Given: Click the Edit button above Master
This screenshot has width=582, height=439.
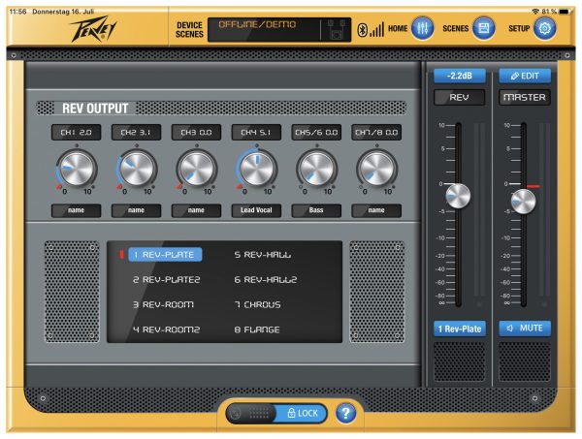Looking at the screenshot, I should point(525,76).
